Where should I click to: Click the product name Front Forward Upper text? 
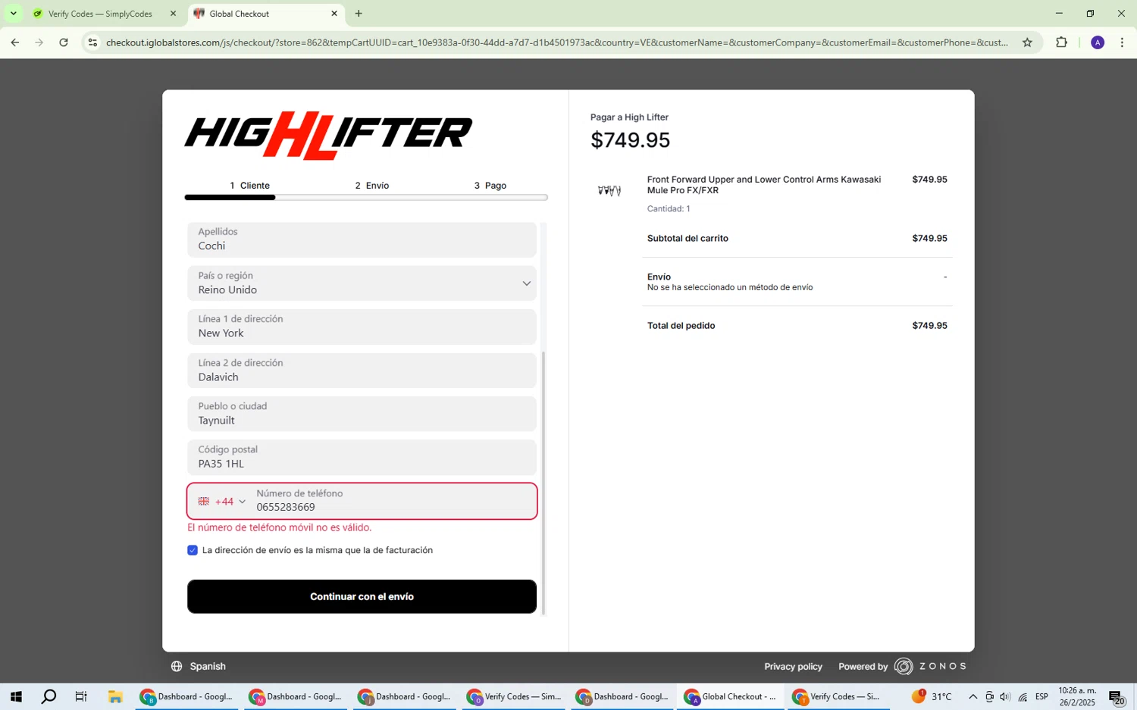[764, 185]
